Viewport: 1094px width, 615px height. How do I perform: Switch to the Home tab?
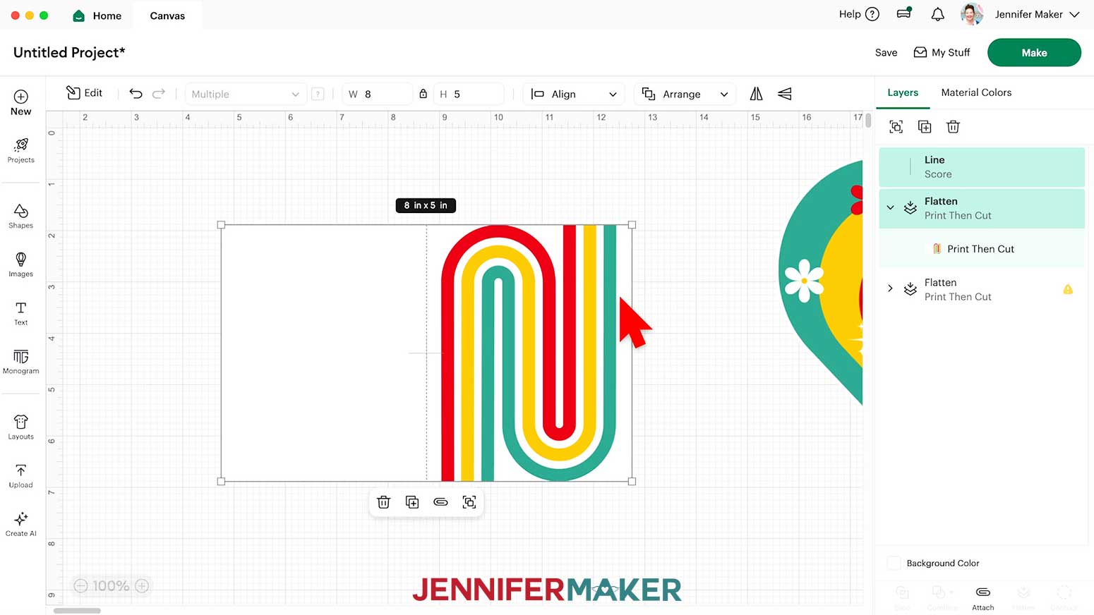pyautogui.click(x=97, y=16)
